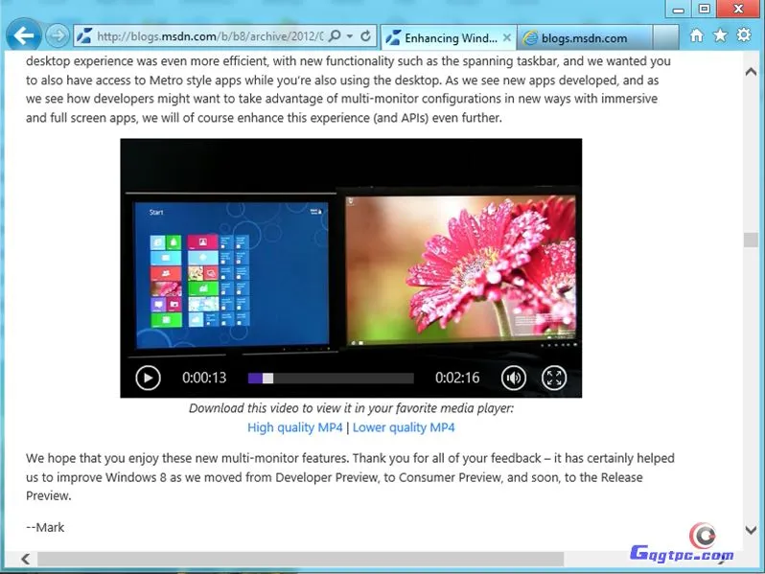Download the High quality MP4

coord(294,427)
